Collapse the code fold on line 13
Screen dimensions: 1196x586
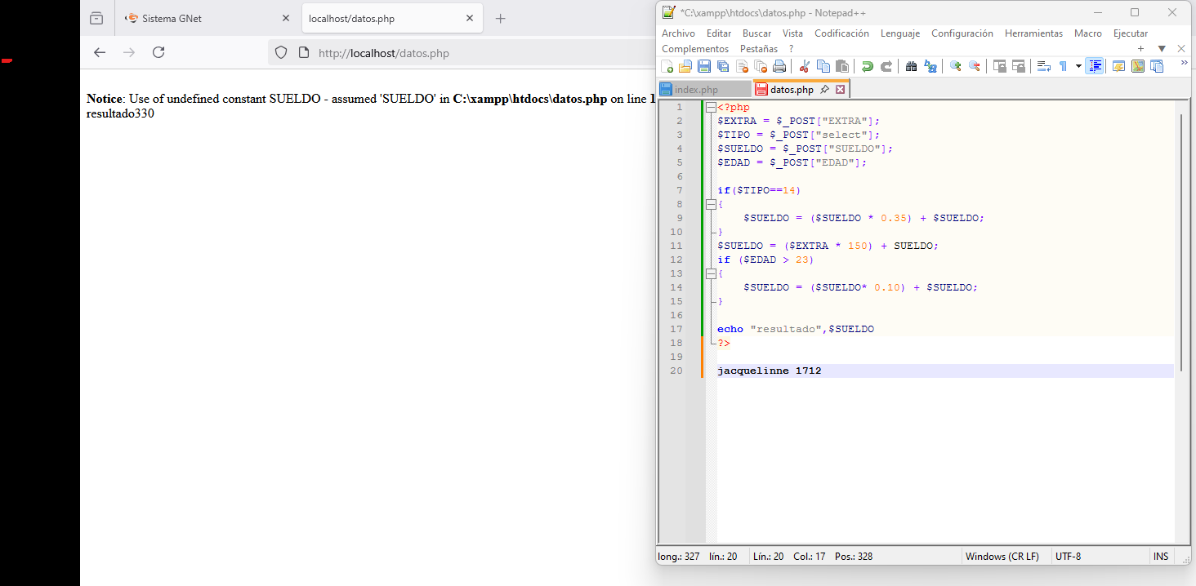[711, 273]
